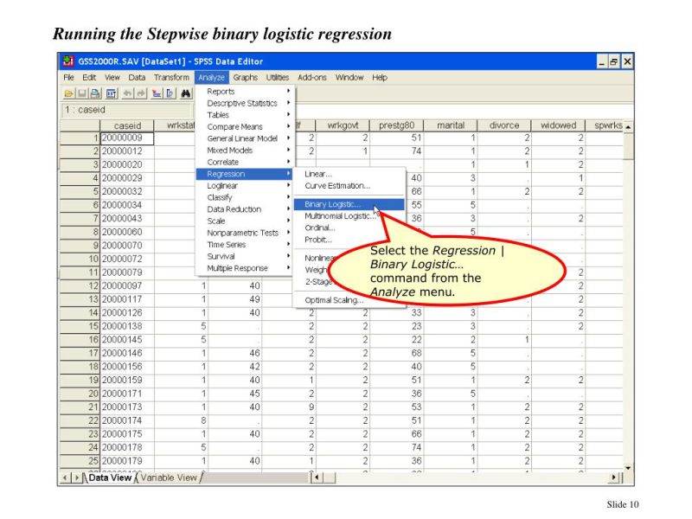Open the Graphs menu

click(247, 77)
